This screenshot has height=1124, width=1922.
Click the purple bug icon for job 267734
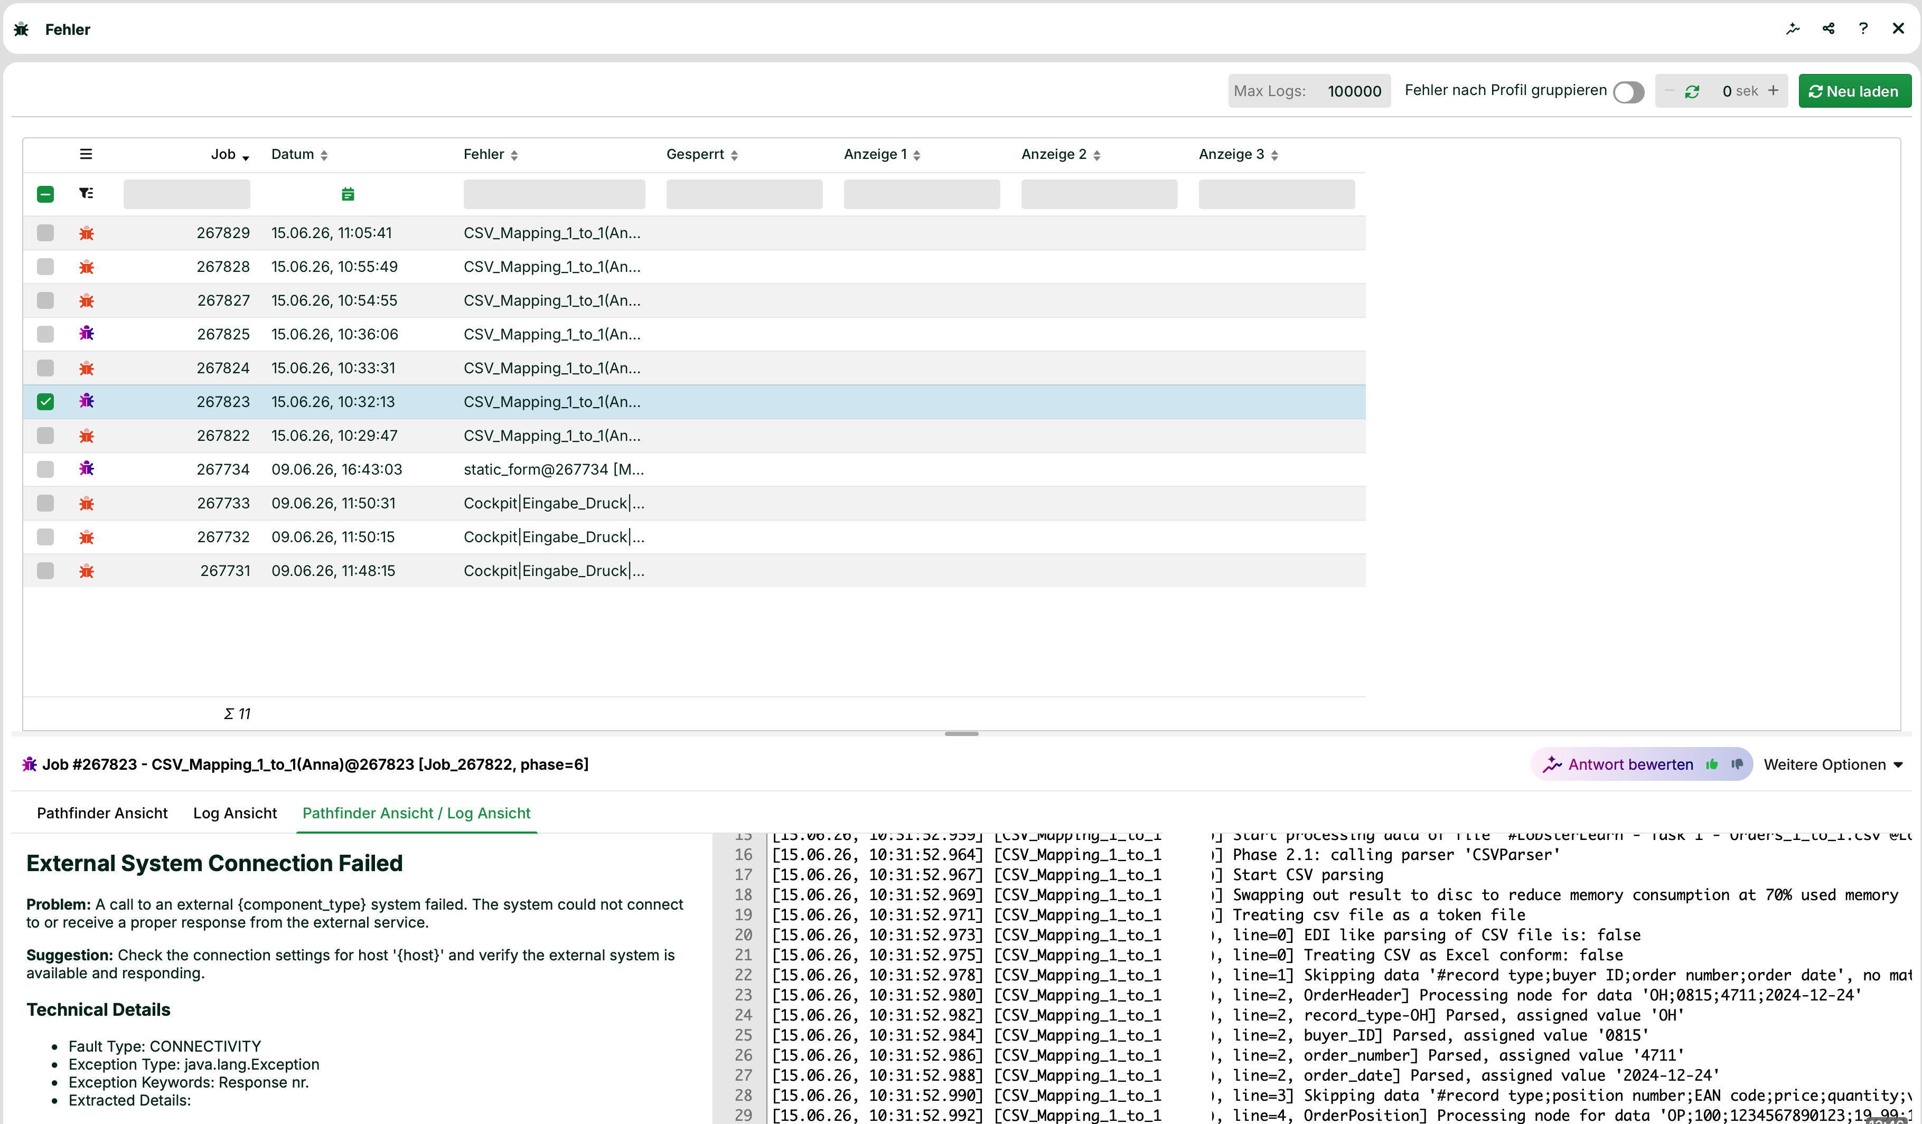(86, 468)
